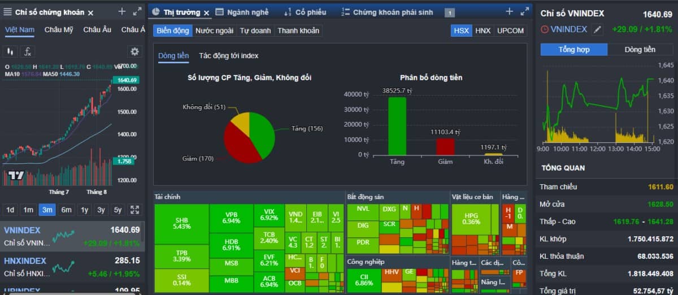Click the Chứng khoán phái sinh list icon
678x295 pixels.
tap(346, 12)
